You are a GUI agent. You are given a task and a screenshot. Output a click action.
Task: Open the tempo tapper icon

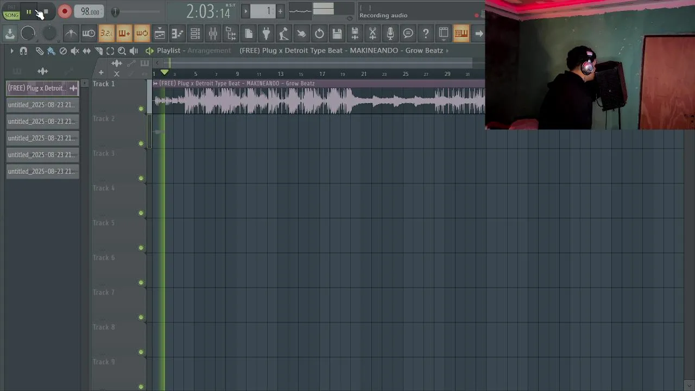tap(283, 34)
